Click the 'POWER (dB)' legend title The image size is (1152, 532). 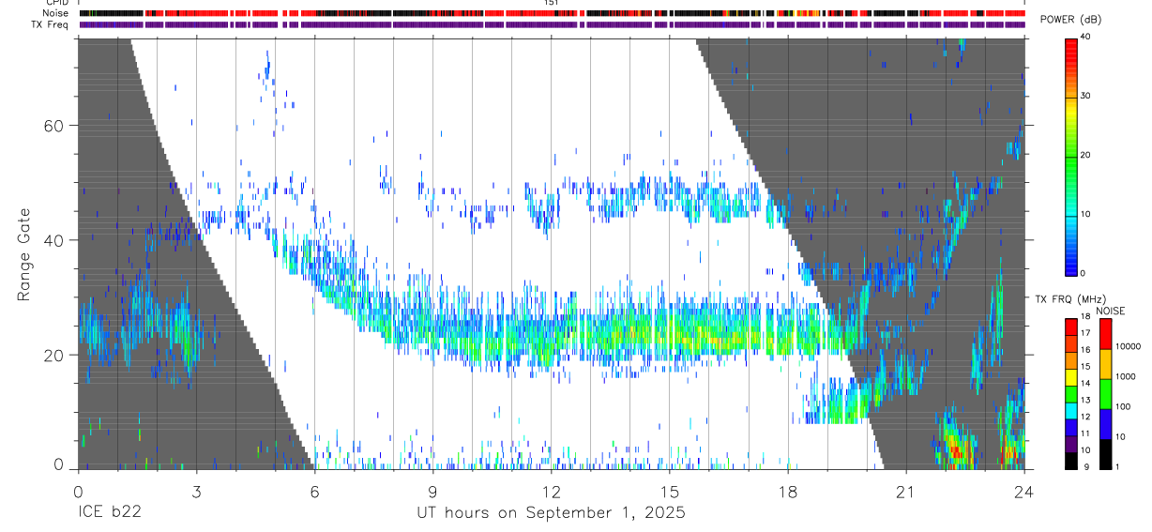click(x=1070, y=20)
